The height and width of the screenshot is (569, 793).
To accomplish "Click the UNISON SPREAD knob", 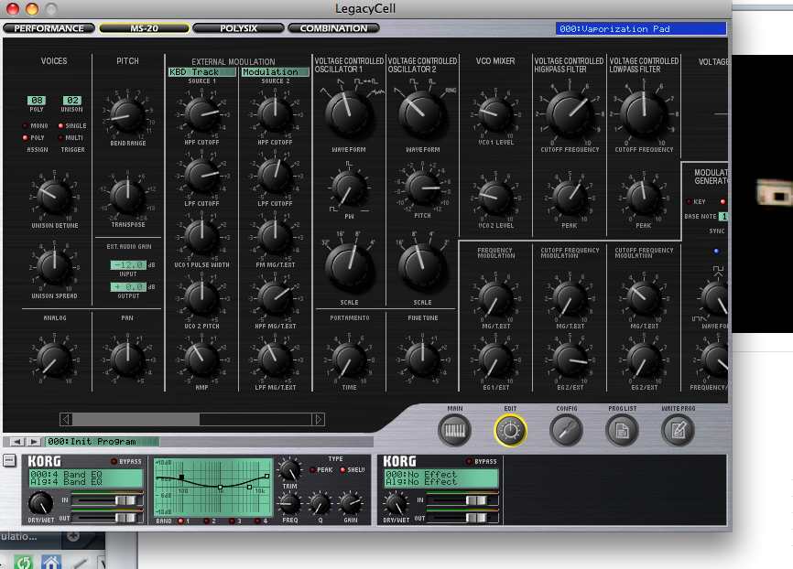I will [54, 267].
